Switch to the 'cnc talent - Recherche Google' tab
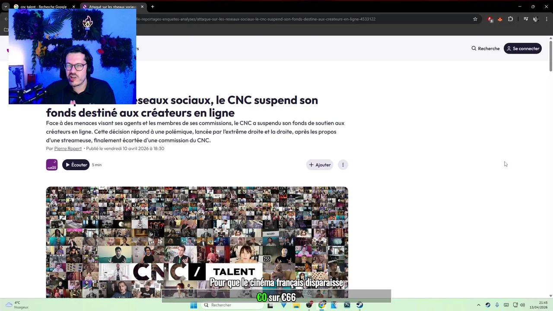Viewport: 553px width, 311px height. [43, 7]
